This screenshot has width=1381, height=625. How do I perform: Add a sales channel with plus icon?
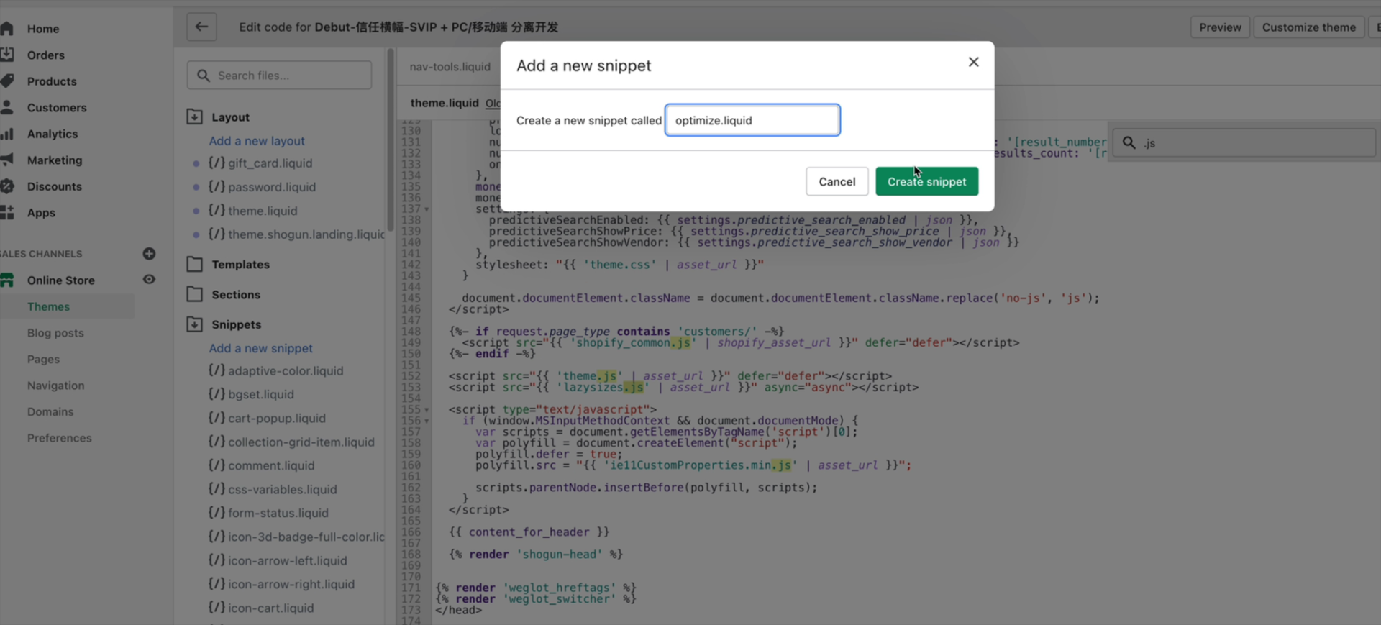tap(149, 253)
